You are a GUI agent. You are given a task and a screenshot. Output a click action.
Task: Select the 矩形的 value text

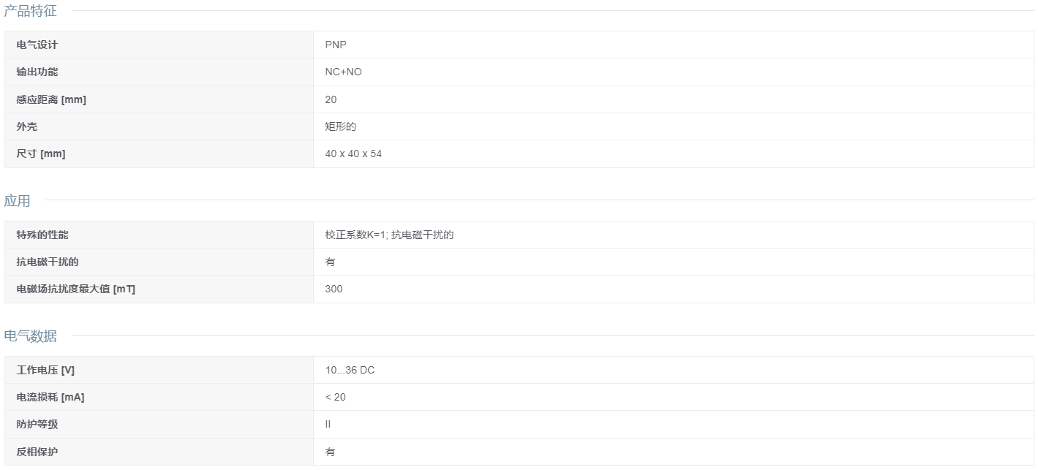(x=340, y=126)
